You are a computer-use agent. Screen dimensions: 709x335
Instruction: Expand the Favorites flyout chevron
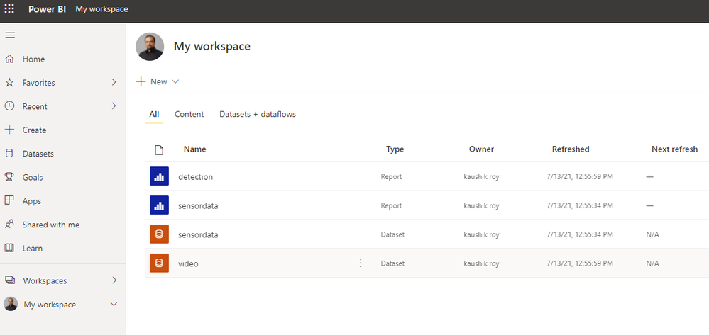coord(114,83)
